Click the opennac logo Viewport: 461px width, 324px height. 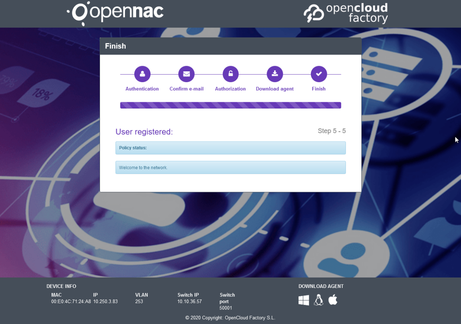[x=115, y=13]
